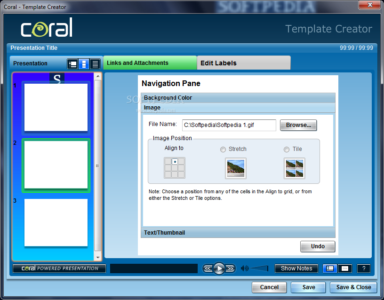Screen dimensions: 384x300
Task: Align image to the top-center grid cell
Action: (175, 161)
